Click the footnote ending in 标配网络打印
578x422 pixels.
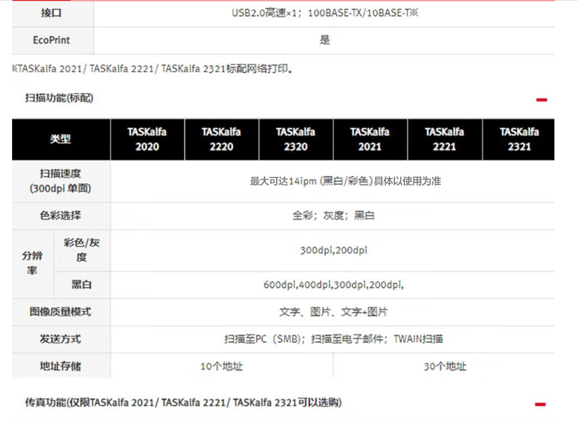click(152, 68)
